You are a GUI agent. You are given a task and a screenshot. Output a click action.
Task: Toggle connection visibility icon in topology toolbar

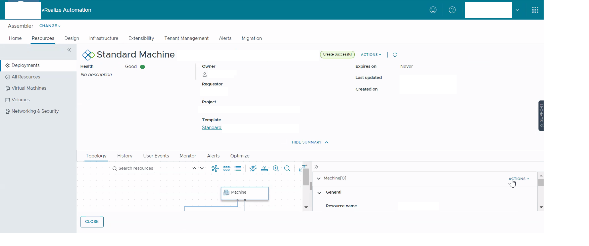[x=253, y=169]
